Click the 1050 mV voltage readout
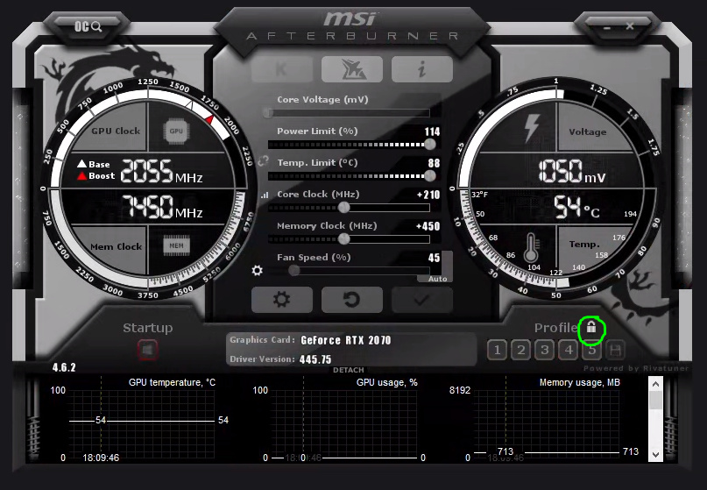This screenshot has width=707, height=490. tap(572, 171)
